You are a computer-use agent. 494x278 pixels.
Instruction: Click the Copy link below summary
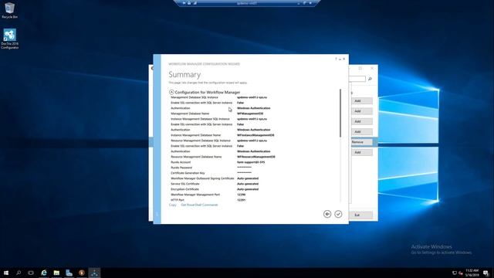(173, 205)
